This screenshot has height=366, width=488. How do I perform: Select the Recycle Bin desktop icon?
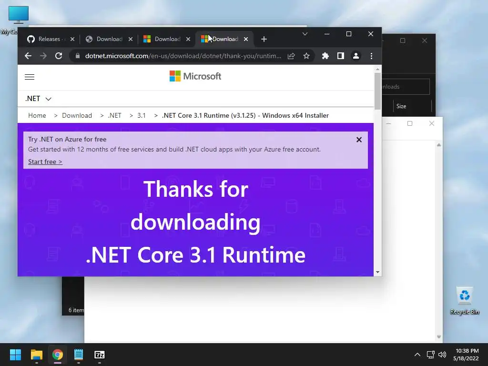click(464, 301)
